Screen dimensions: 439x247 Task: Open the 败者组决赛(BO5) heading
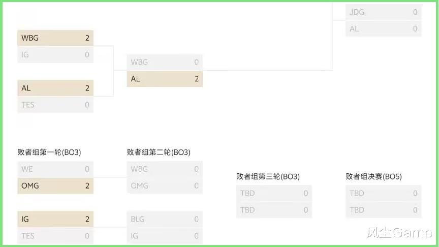pyautogui.click(x=373, y=176)
